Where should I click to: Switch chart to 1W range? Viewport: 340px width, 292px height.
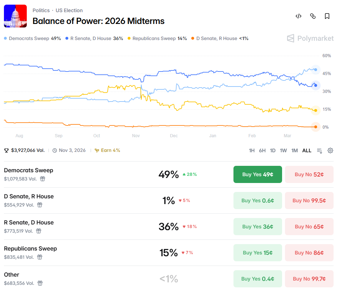click(284, 150)
